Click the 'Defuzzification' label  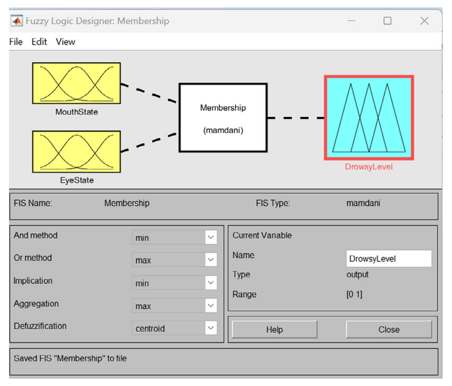40,326
